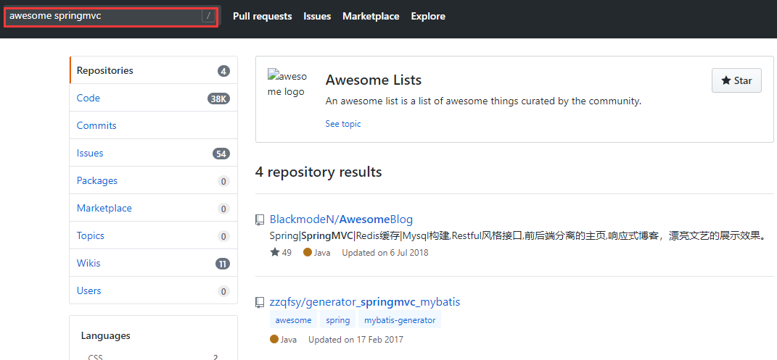777x360 pixels.
Task: Switch to Code search results
Action: (154, 98)
